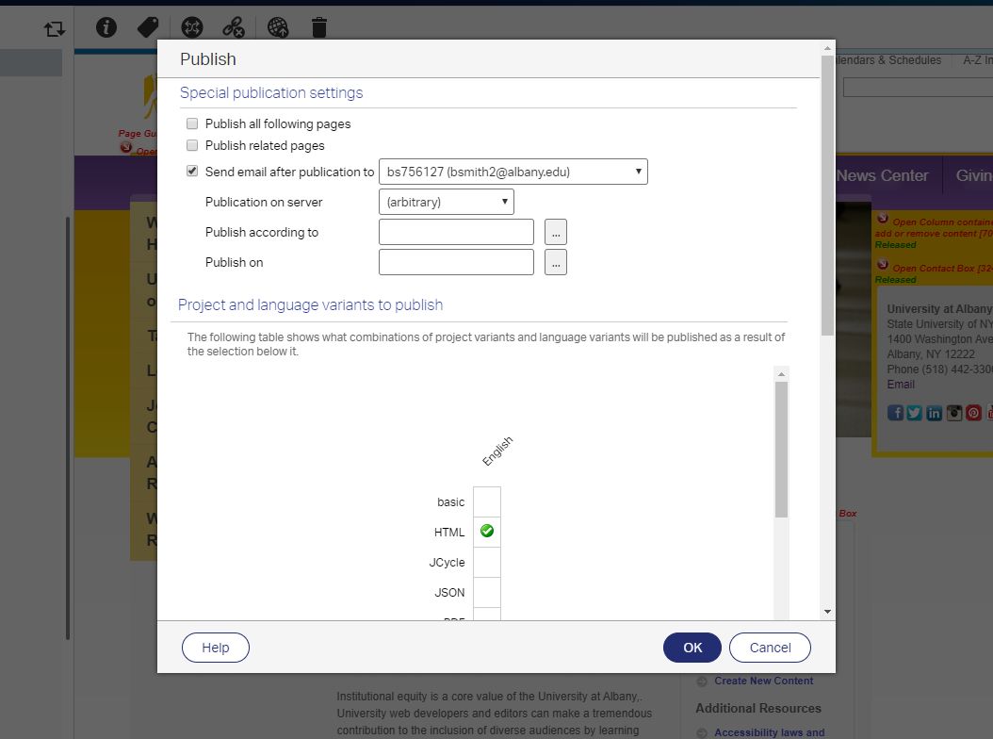The width and height of the screenshot is (993, 739).
Task: Click the trash delete icon in toolbar
Action: tap(319, 27)
